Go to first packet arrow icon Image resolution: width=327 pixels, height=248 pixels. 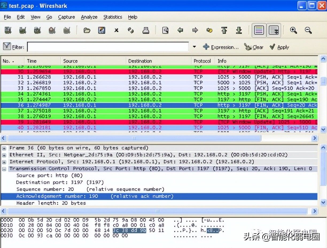[224, 30]
